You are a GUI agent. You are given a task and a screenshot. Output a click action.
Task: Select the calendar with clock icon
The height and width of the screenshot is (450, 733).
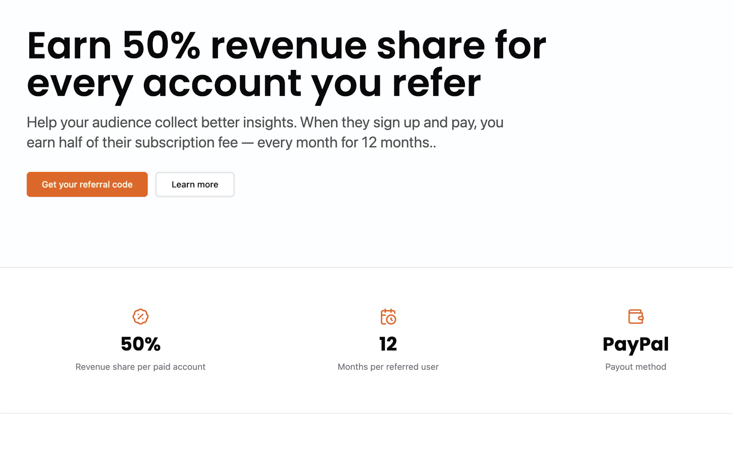coord(388,317)
